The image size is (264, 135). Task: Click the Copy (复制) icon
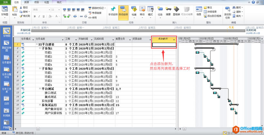[21, 12]
